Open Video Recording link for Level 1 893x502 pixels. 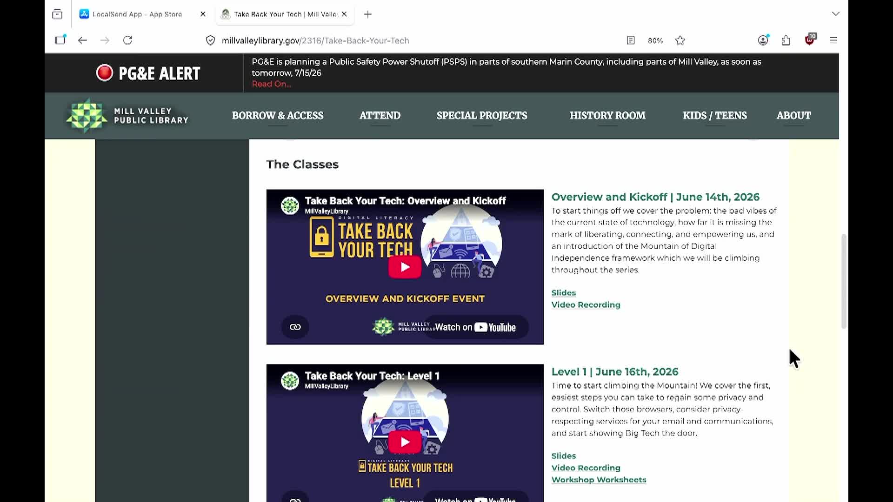[586, 468]
